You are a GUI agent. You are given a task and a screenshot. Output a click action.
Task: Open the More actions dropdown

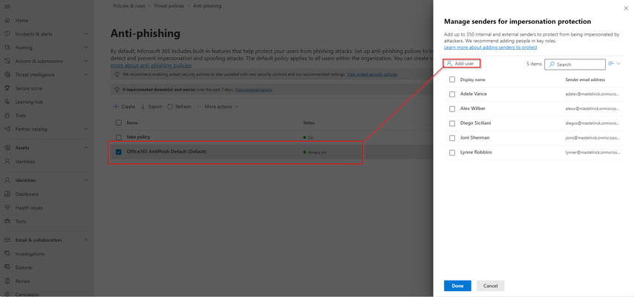coord(218,107)
